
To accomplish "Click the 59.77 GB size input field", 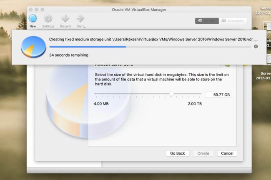I will 218,95.
